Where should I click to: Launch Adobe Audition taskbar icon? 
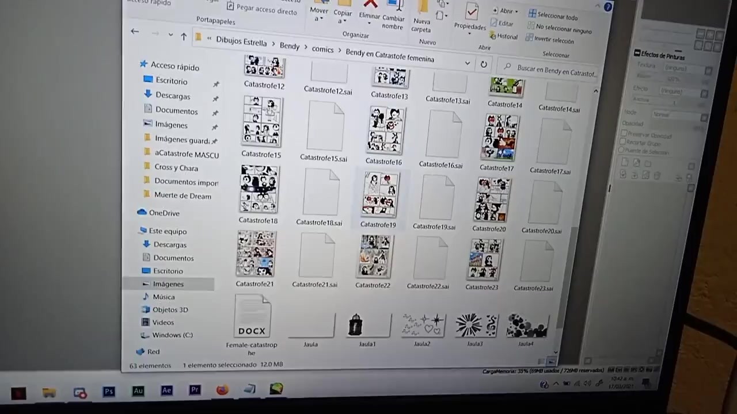tap(138, 391)
